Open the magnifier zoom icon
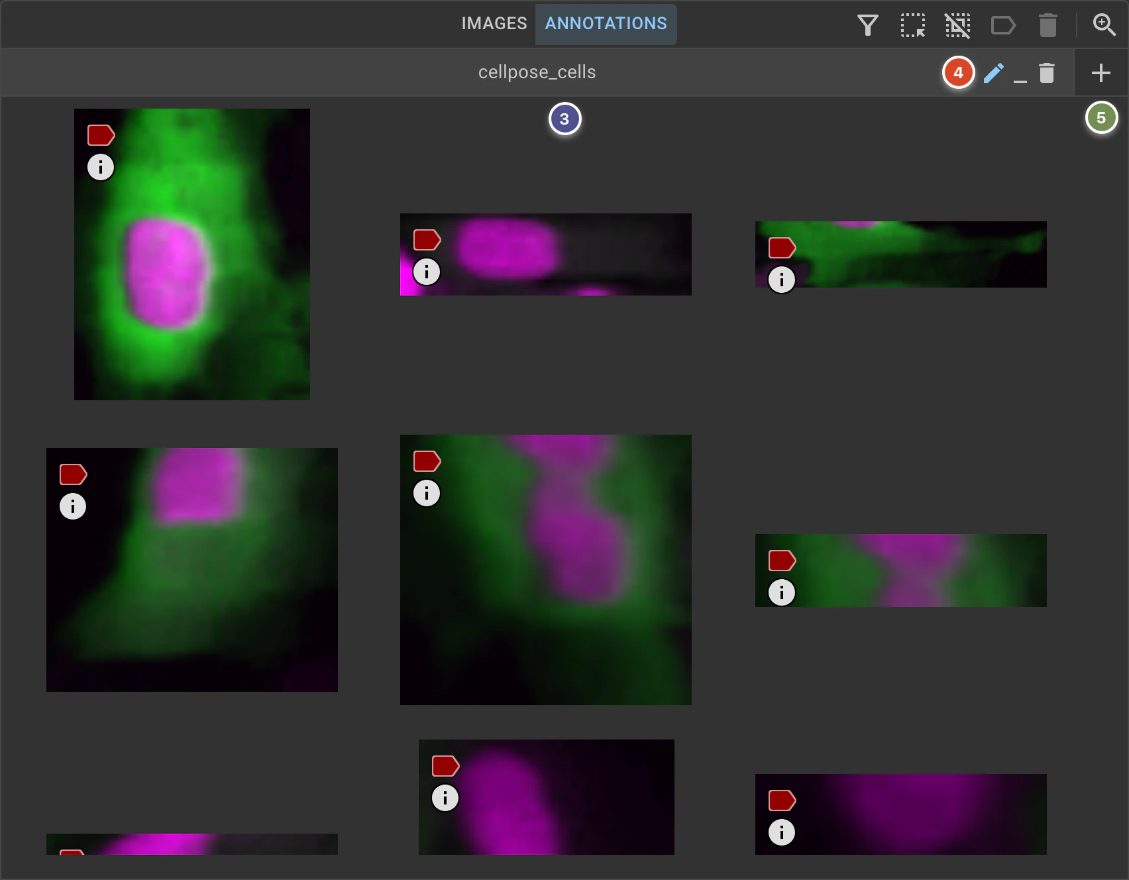 pyautogui.click(x=1104, y=25)
